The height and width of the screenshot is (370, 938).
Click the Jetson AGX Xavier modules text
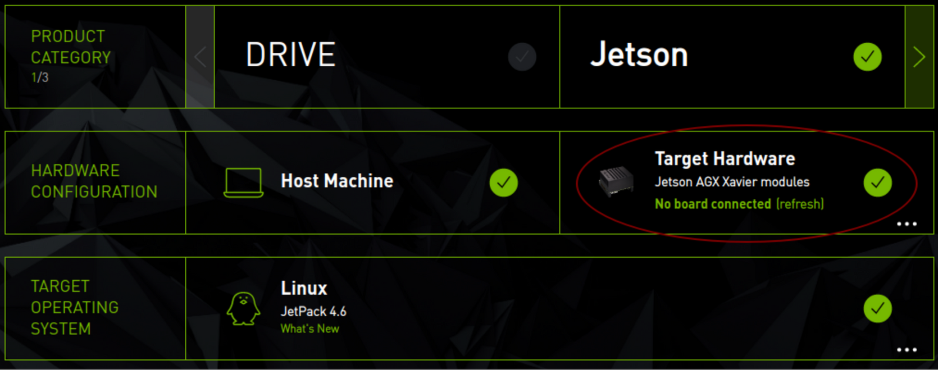tap(732, 182)
